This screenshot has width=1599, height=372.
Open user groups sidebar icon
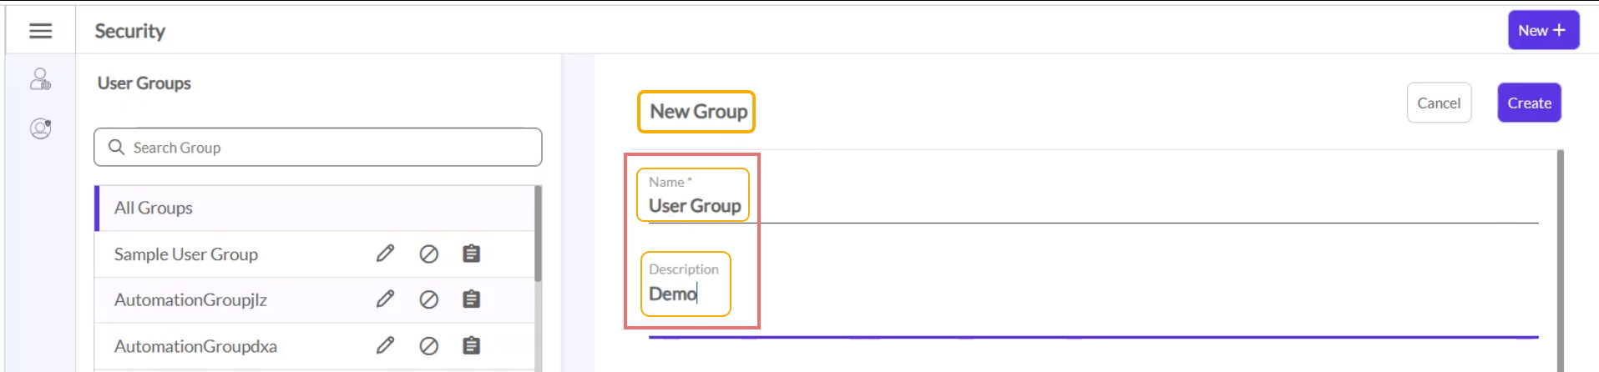40,79
